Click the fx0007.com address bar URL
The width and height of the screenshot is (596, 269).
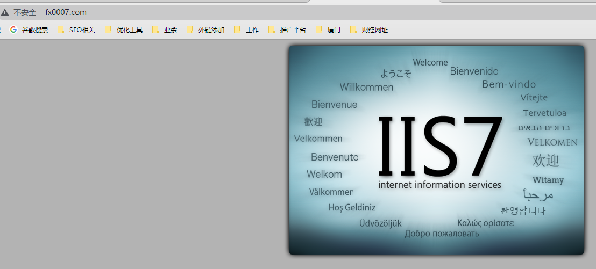pos(66,12)
